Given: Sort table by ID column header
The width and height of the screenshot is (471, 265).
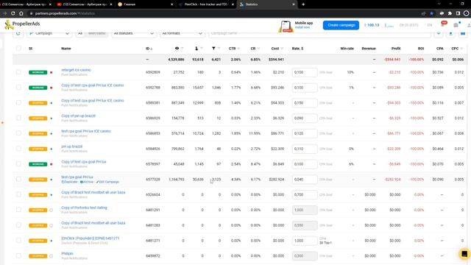Looking at the screenshot, I should click(x=149, y=49).
